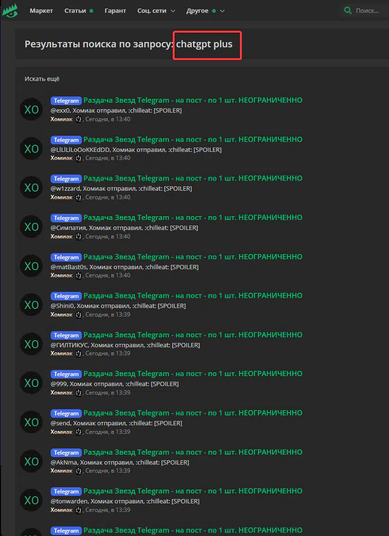
Task: Click the magnifying glass search icon
Action: pos(348,10)
